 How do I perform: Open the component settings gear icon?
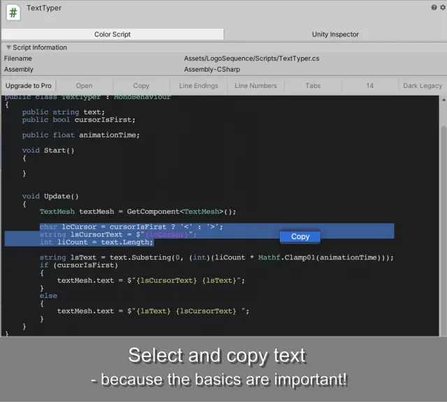[443, 8]
